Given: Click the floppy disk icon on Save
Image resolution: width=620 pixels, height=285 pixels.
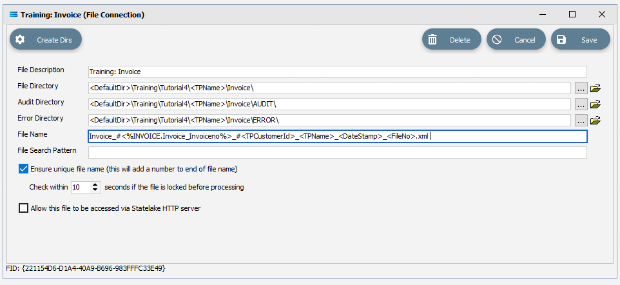Looking at the screenshot, I should [x=561, y=39].
